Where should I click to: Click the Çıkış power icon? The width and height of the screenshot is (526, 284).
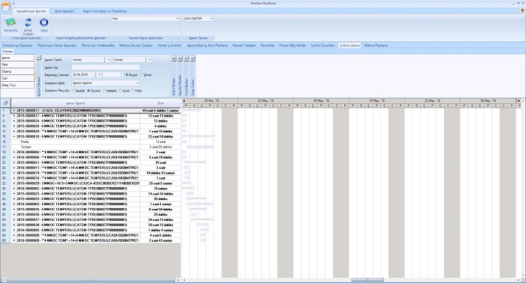(x=44, y=23)
